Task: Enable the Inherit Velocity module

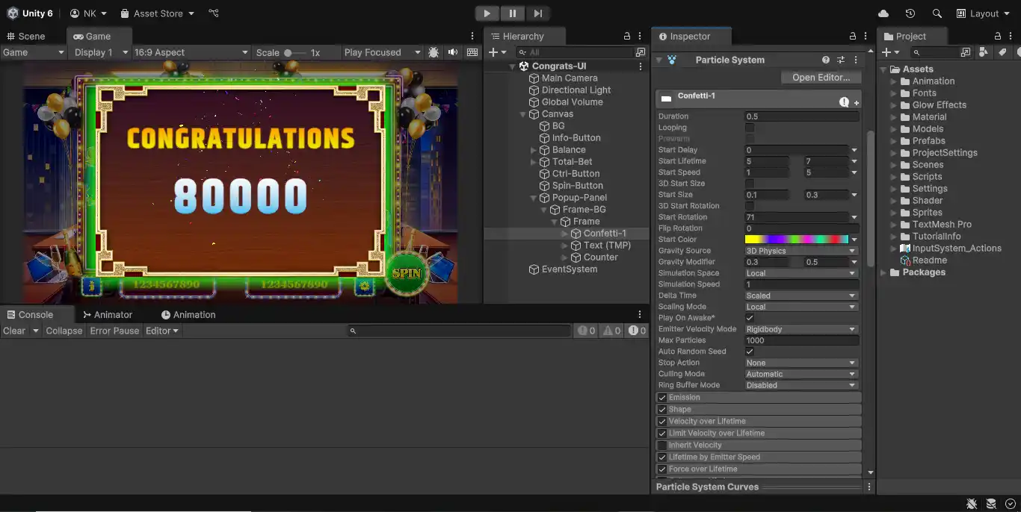Action: pyautogui.click(x=661, y=445)
